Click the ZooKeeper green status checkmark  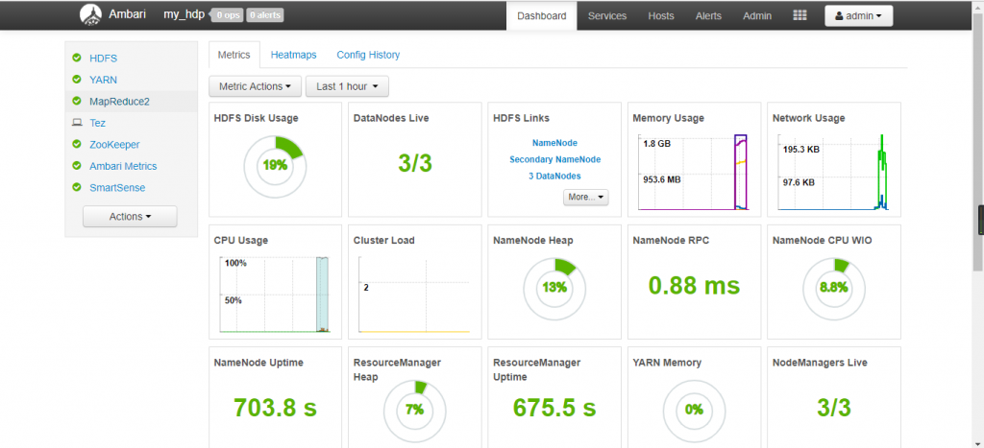77,144
